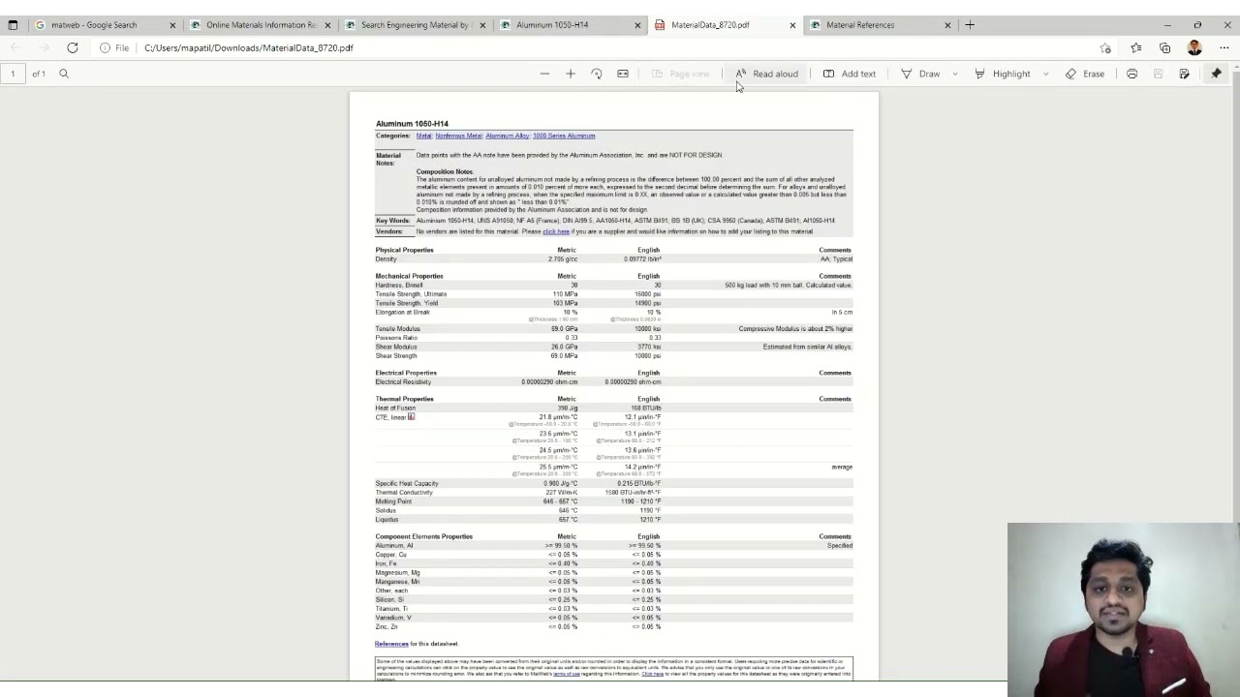
Task: Click the CTE, linear chart icon
Action: (x=412, y=416)
